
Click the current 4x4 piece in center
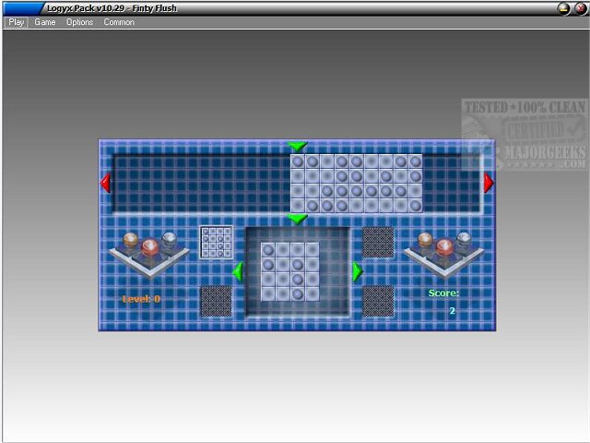coord(289,271)
